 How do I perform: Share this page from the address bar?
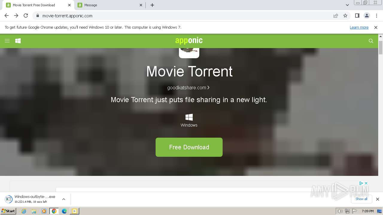pyautogui.click(x=336, y=16)
